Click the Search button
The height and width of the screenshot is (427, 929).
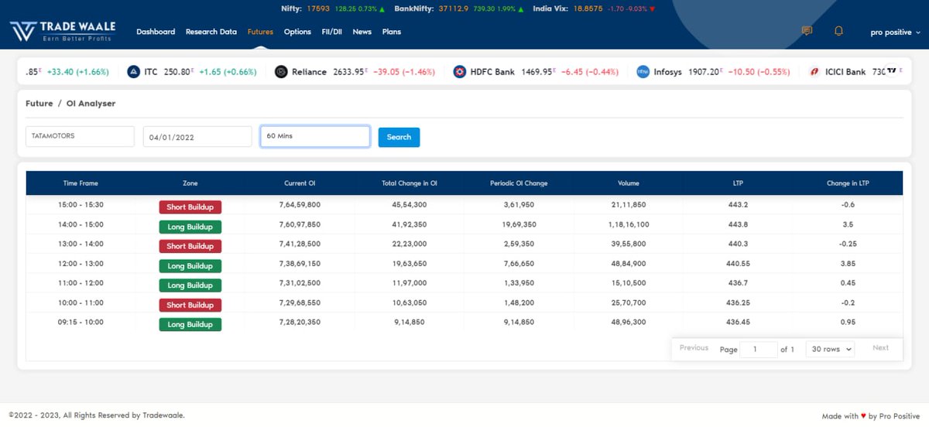399,137
